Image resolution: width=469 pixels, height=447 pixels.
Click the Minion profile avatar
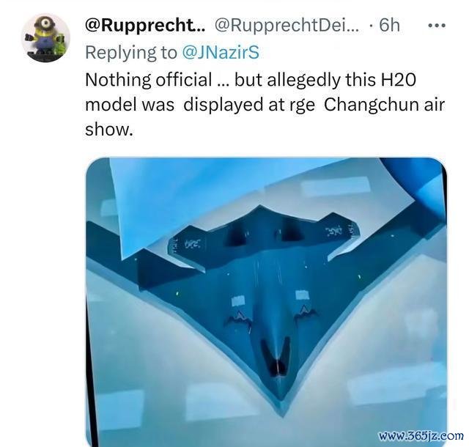[x=45, y=37]
